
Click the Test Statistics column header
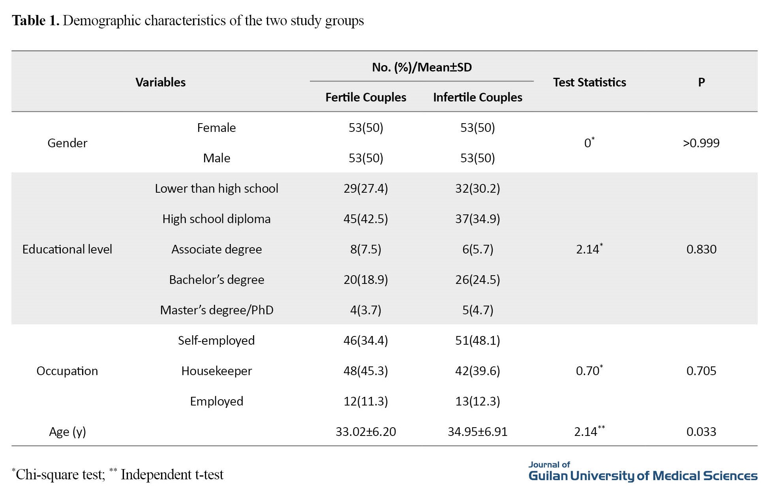[589, 82]
